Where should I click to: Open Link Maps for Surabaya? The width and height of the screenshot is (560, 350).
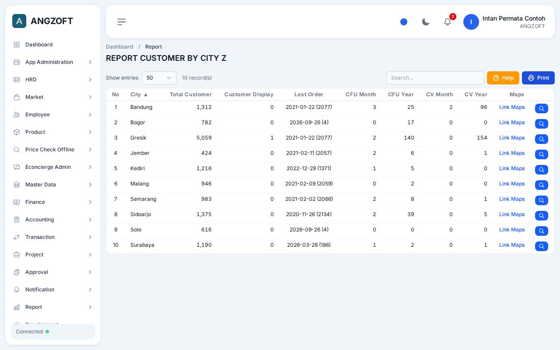pyautogui.click(x=512, y=245)
